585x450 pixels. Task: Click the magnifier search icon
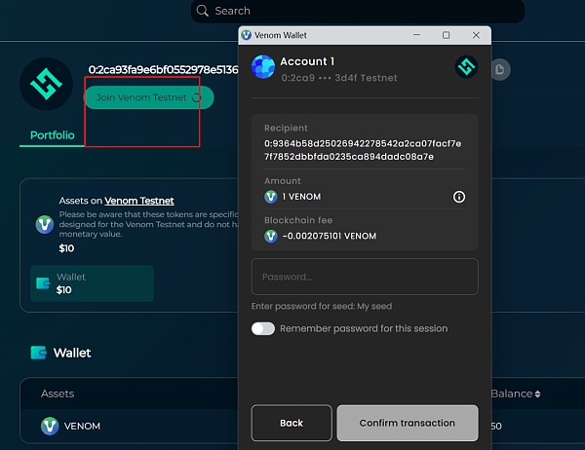202,11
